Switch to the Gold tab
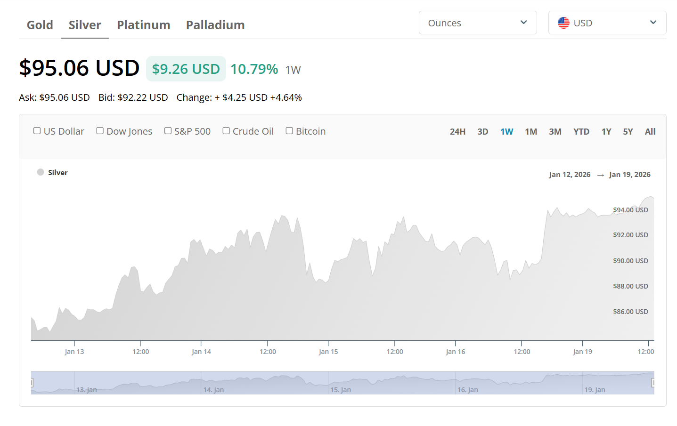The width and height of the screenshot is (677, 426). pos(40,25)
